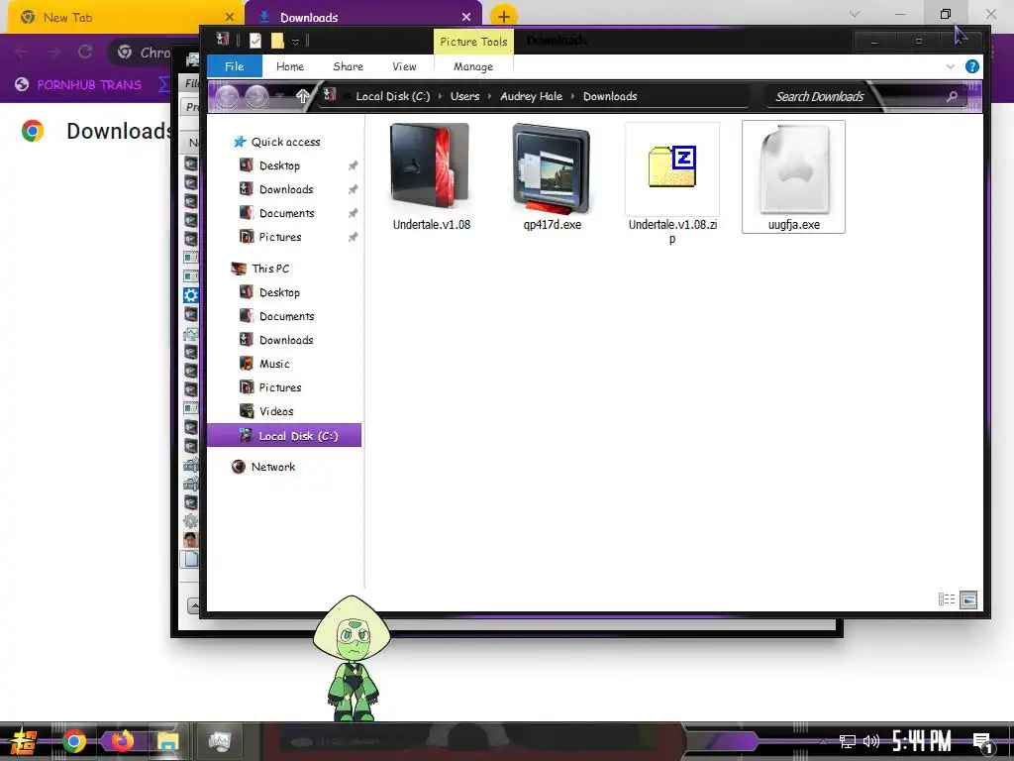
Task: Click Local Disk (C:) in address bar
Action: (x=392, y=96)
